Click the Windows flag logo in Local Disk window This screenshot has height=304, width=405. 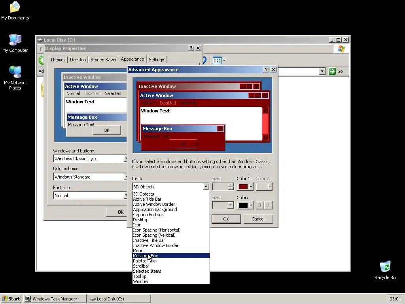(x=341, y=49)
